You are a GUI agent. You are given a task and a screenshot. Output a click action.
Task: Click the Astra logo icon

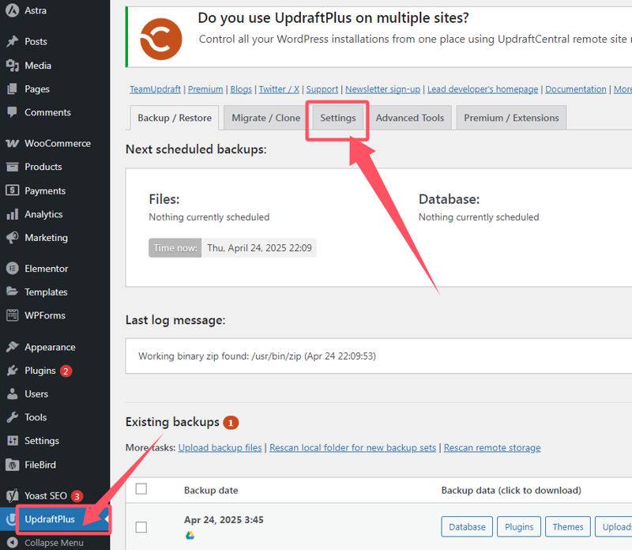click(12, 11)
